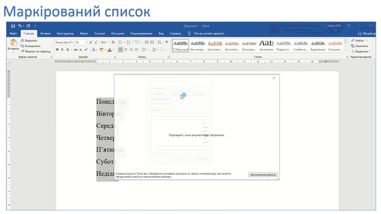Image resolution: width=381 pixels, height=214 pixels.
Task: Switch to the Рецензирование tab
Action: 141,33
